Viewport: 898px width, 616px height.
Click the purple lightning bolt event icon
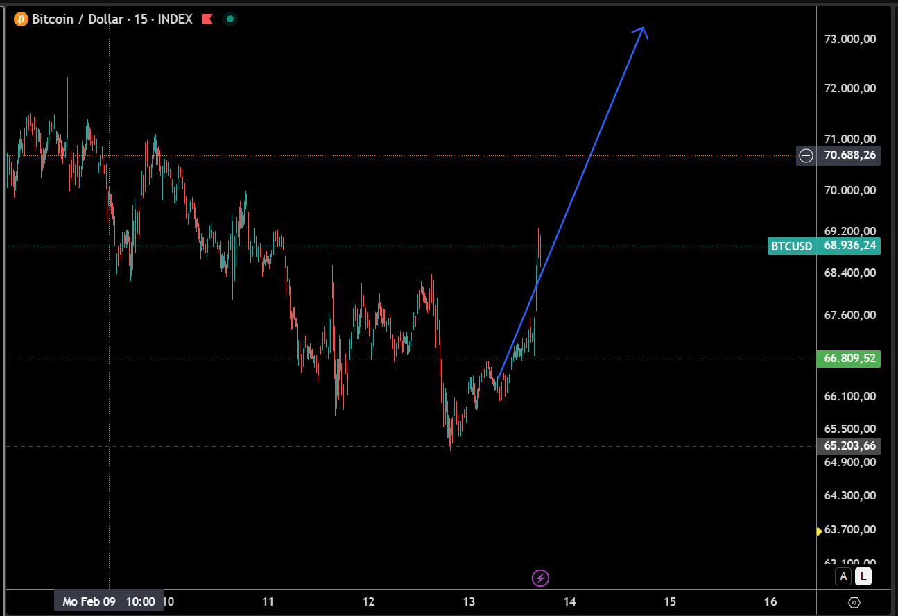click(540, 577)
